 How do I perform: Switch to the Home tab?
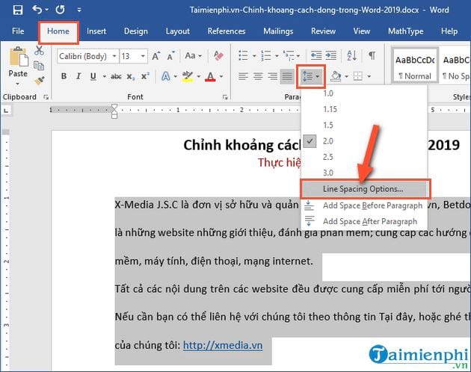coord(58,31)
